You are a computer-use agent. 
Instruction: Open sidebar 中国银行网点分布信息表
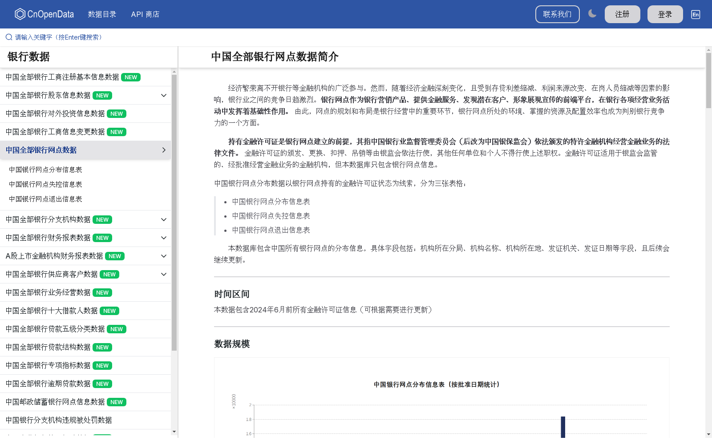pos(45,170)
